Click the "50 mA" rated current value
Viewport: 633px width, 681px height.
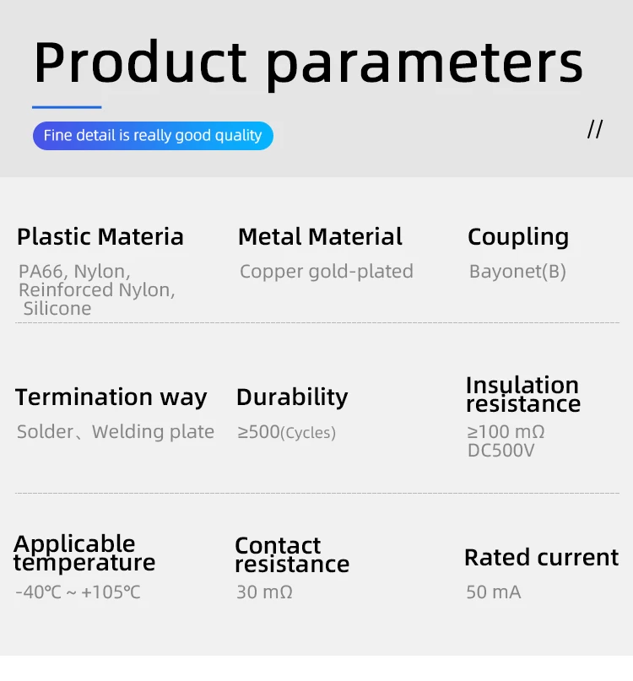(494, 592)
